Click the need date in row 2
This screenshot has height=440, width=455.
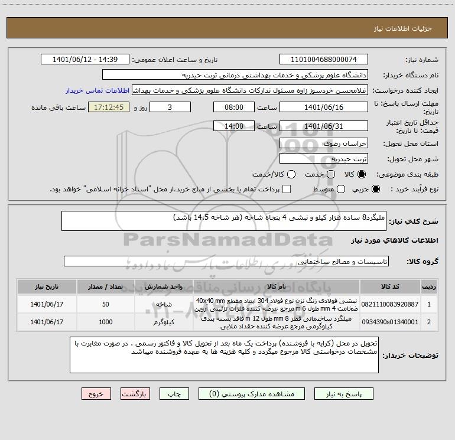coord(47,322)
